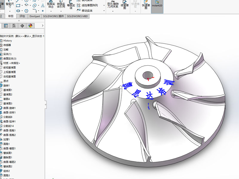Open the ConfigurationManager tab icon

pyautogui.click(x=14, y=26)
